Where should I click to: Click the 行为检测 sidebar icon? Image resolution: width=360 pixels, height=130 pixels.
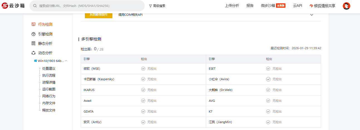coord(33,24)
